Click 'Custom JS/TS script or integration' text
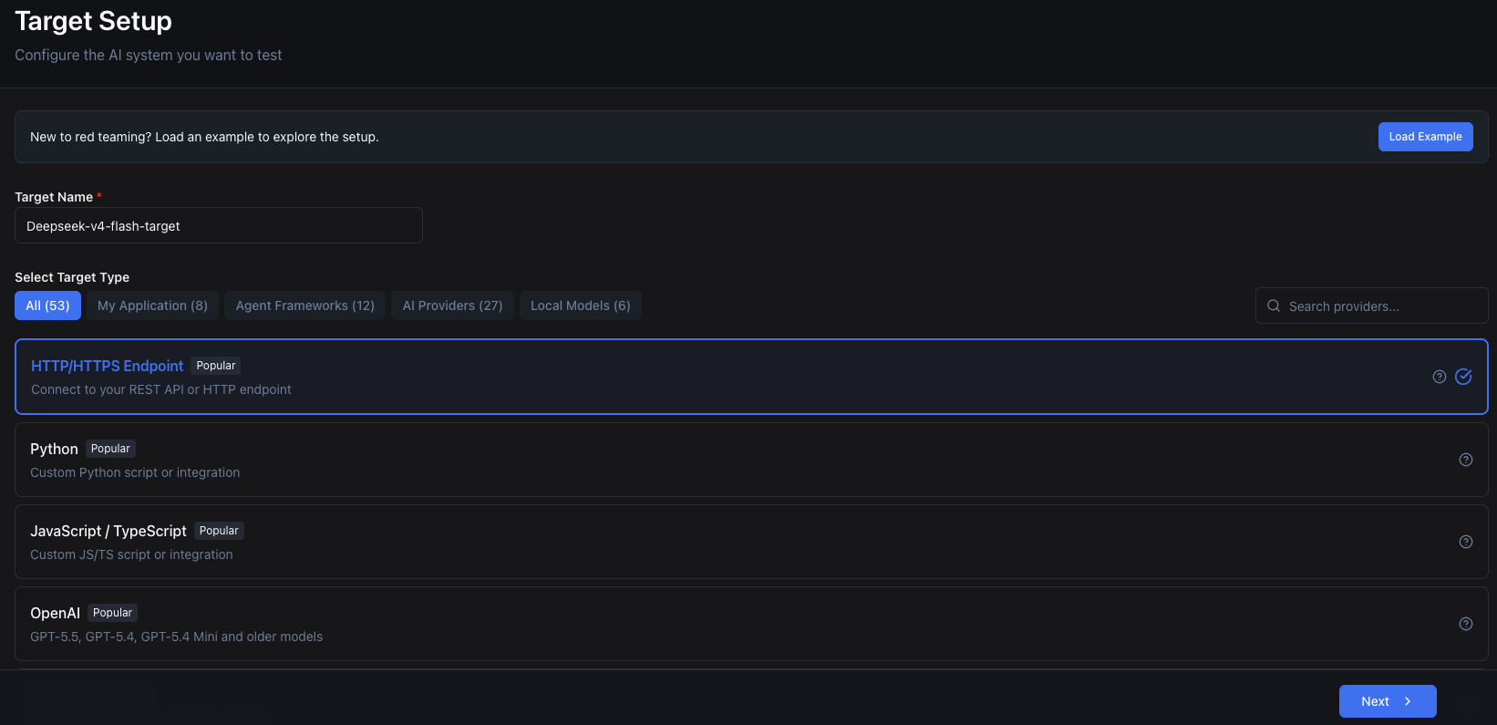1497x725 pixels. coord(131,554)
